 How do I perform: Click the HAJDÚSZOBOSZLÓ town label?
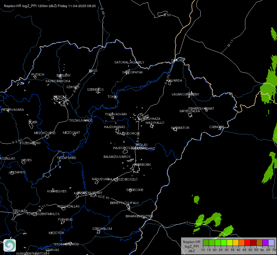[x=123, y=179]
